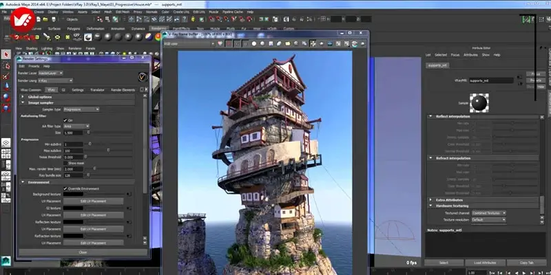Toggle the red channel in V-Ray frame buffer
The width and height of the screenshot is (551, 275).
pyautogui.click(x=229, y=43)
